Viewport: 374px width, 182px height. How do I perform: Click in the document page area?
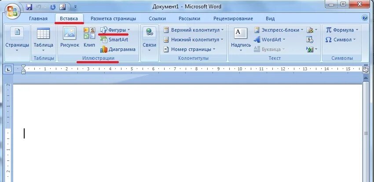coord(187,133)
